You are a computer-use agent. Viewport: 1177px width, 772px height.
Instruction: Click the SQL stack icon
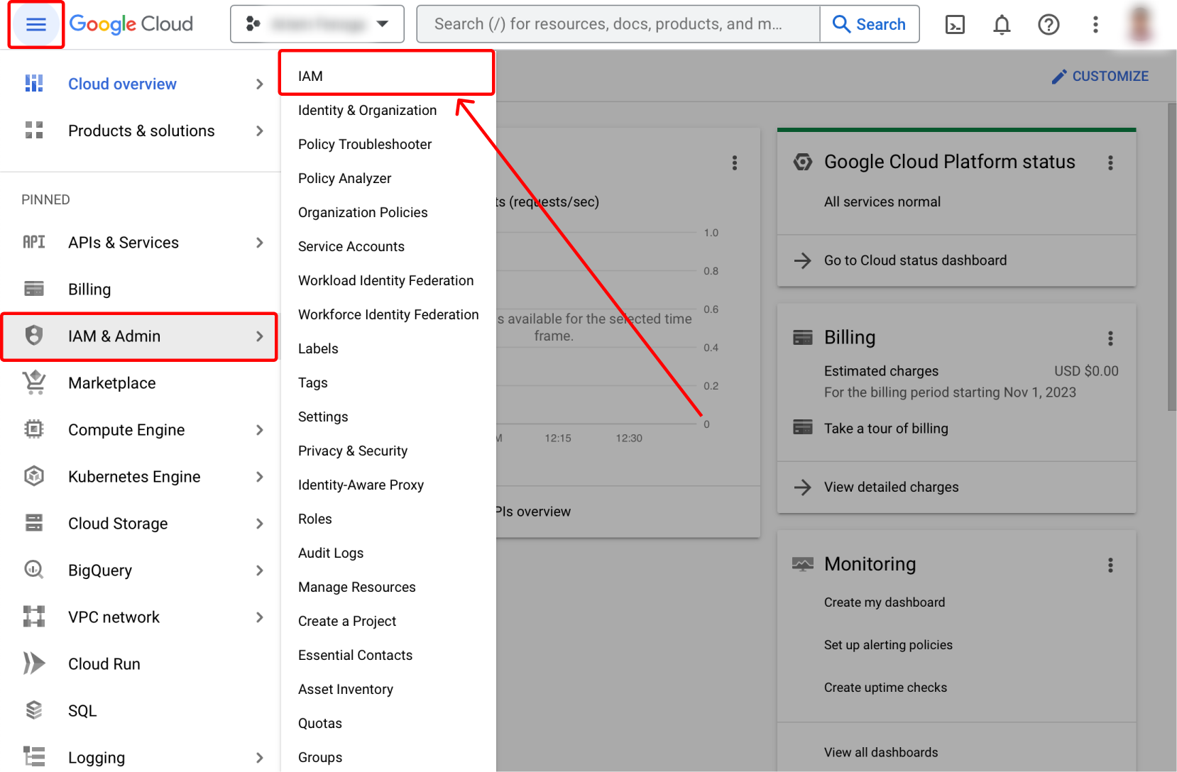coord(34,710)
